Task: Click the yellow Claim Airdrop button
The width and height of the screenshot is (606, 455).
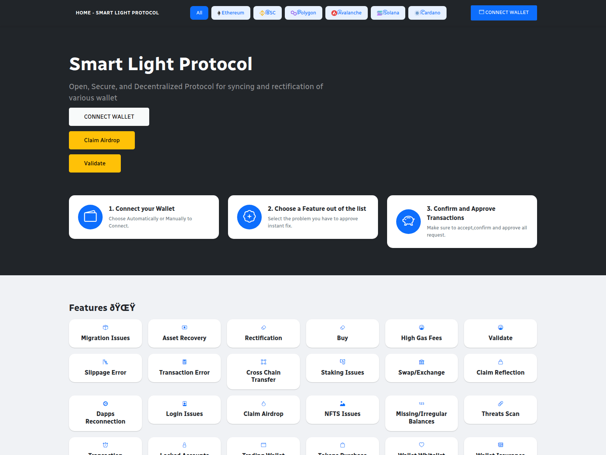Action: click(102, 140)
